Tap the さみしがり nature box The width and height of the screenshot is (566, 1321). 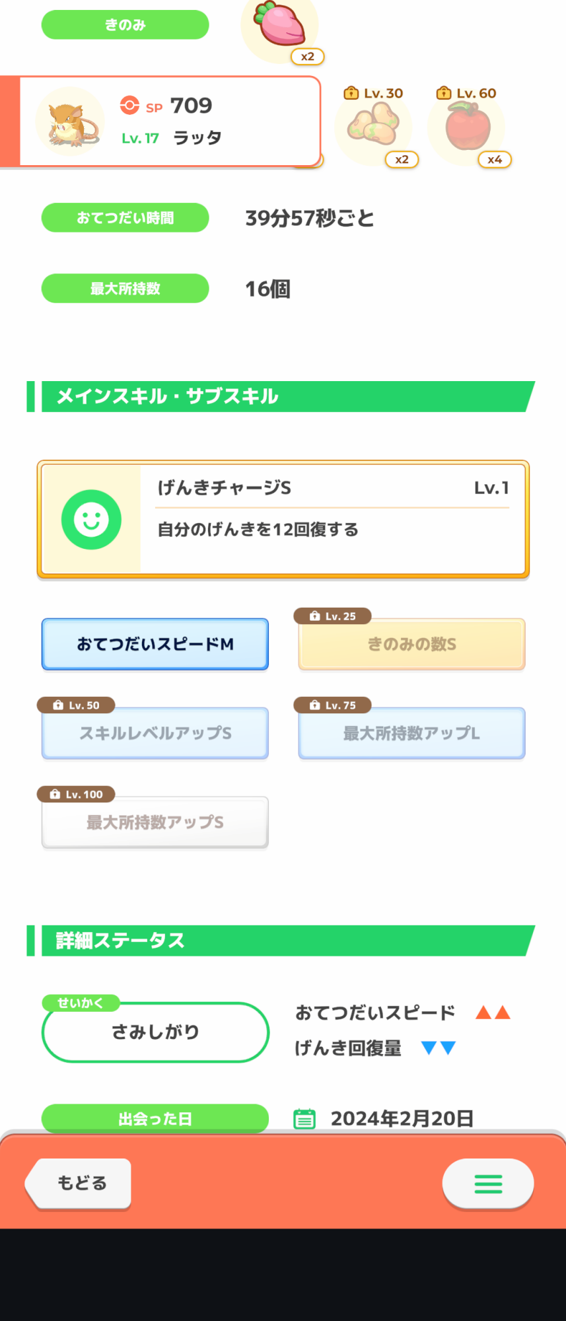(155, 1032)
